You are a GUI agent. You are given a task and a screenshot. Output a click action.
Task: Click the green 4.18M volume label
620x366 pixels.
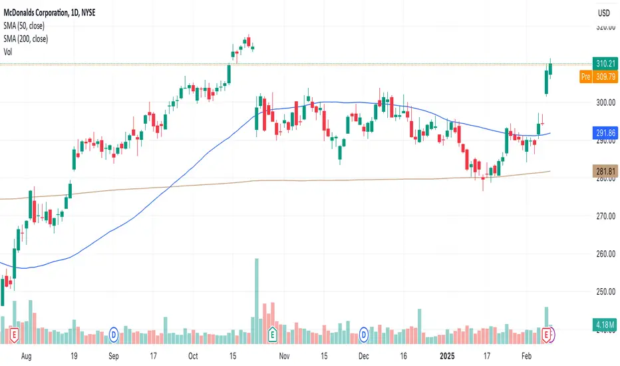coord(605,325)
